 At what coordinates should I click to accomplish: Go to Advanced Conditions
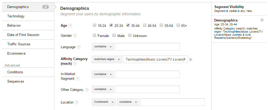pos(15,72)
